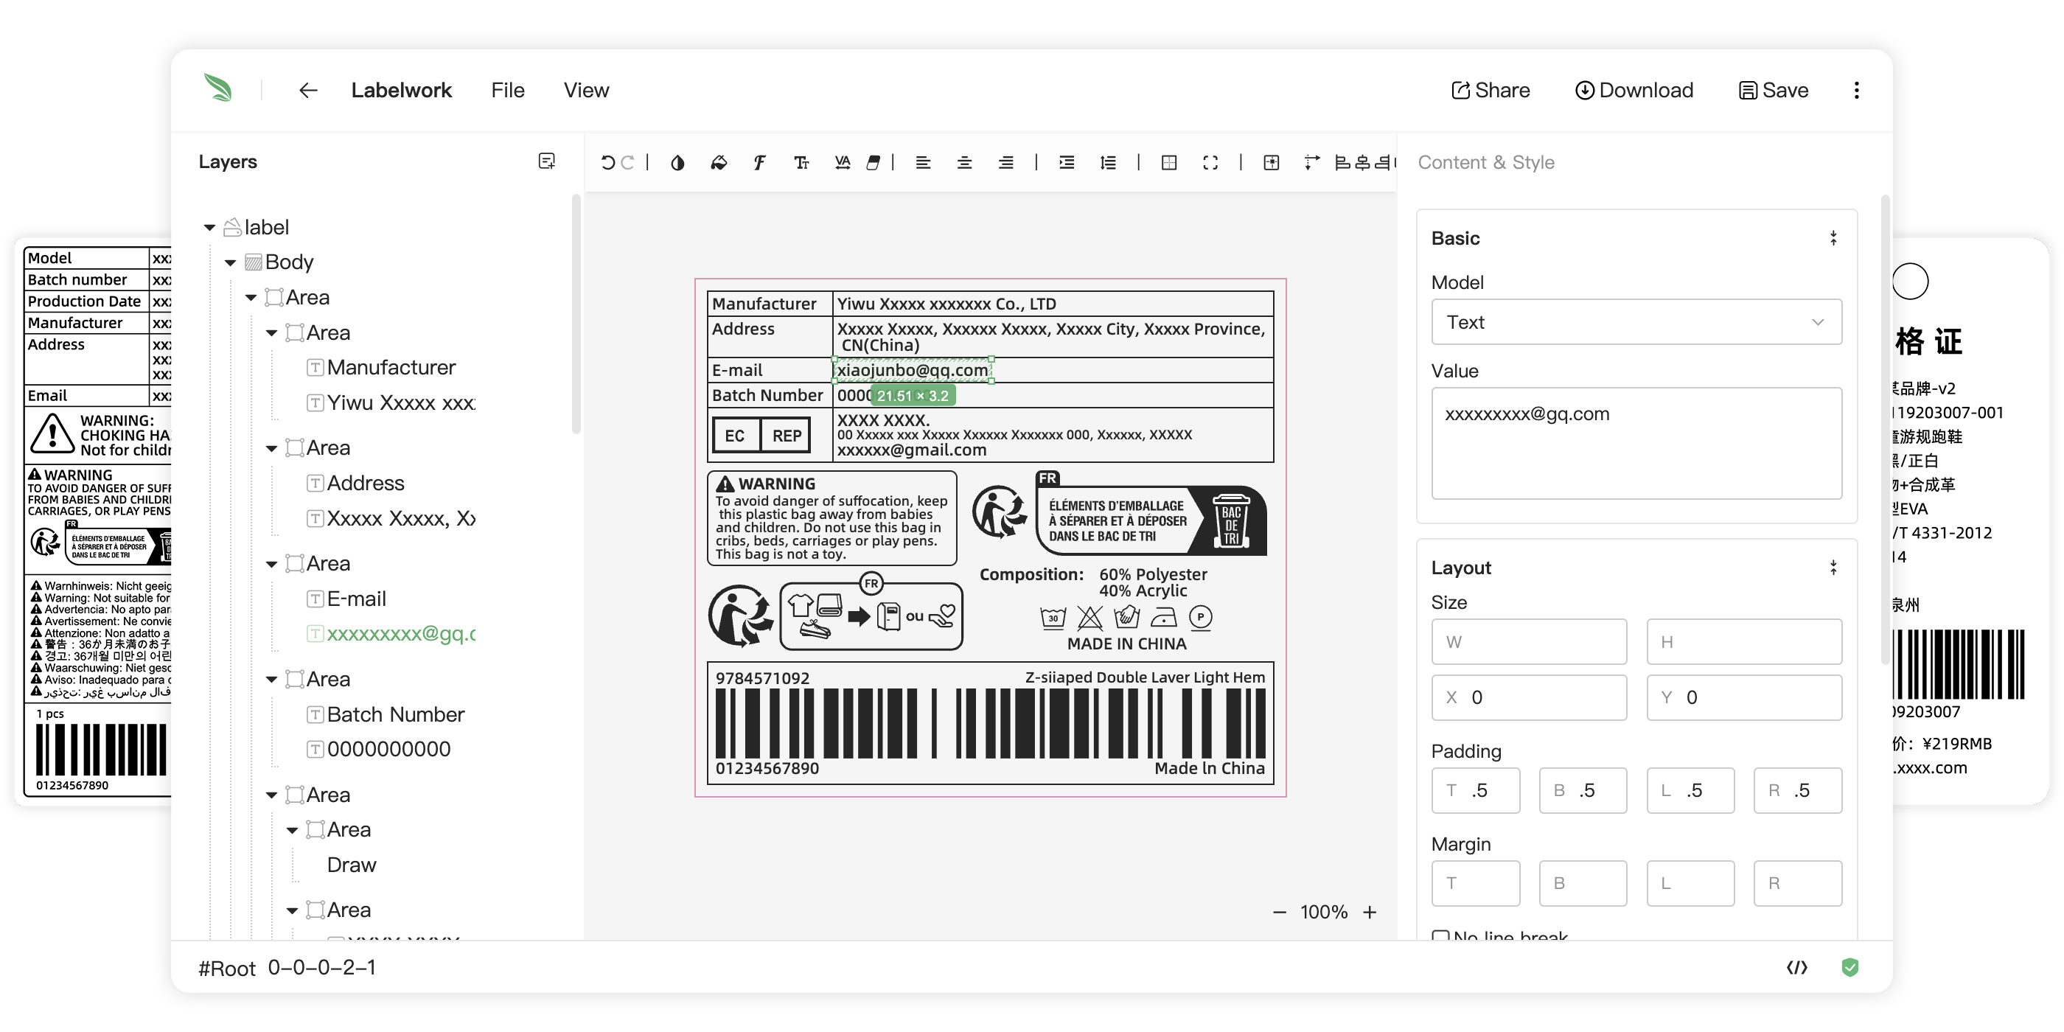Screen dimensions: 2064x1032
Task: Collapse the Layout section toggle
Action: click(1833, 568)
